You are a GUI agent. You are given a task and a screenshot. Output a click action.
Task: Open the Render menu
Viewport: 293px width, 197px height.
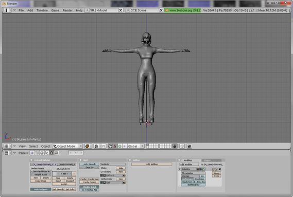(67, 10)
